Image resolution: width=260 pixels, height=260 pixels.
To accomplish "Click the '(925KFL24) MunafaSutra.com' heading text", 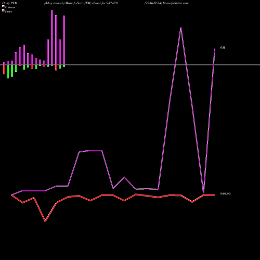I will (166, 3).
